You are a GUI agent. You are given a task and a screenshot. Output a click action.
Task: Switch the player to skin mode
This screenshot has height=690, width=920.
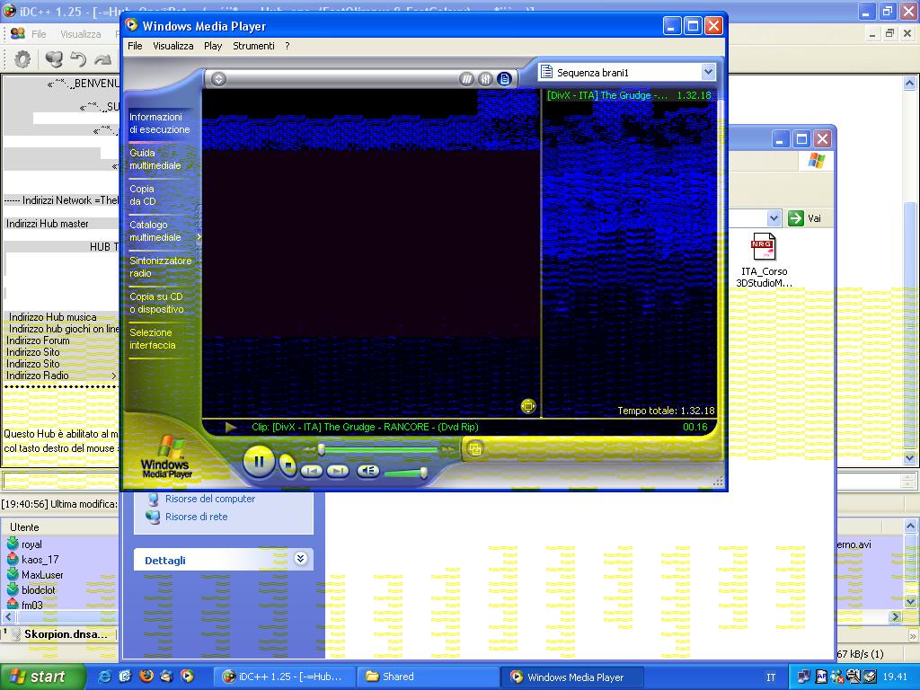474,449
